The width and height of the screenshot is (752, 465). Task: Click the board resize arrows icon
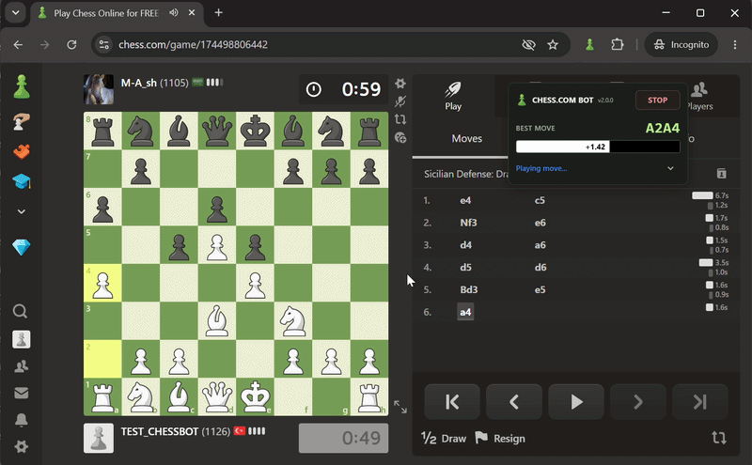[400, 407]
